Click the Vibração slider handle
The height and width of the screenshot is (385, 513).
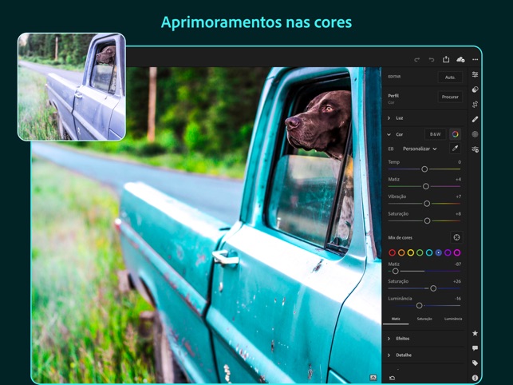[427, 204]
